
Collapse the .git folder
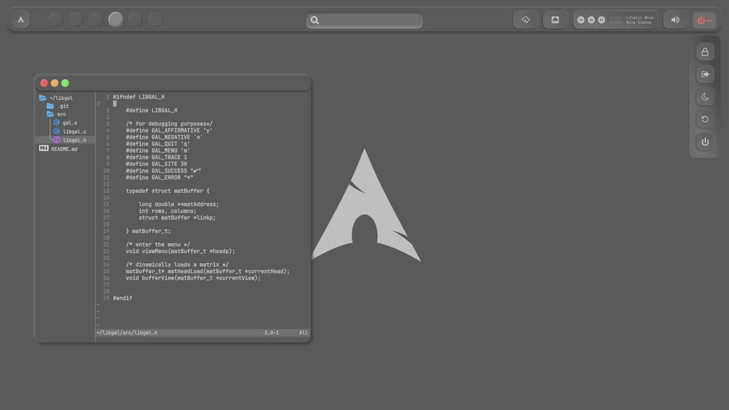click(x=49, y=105)
